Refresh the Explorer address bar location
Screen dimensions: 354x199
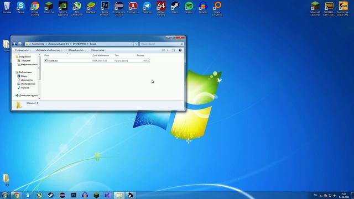pyautogui.click(x=136, y=44)
